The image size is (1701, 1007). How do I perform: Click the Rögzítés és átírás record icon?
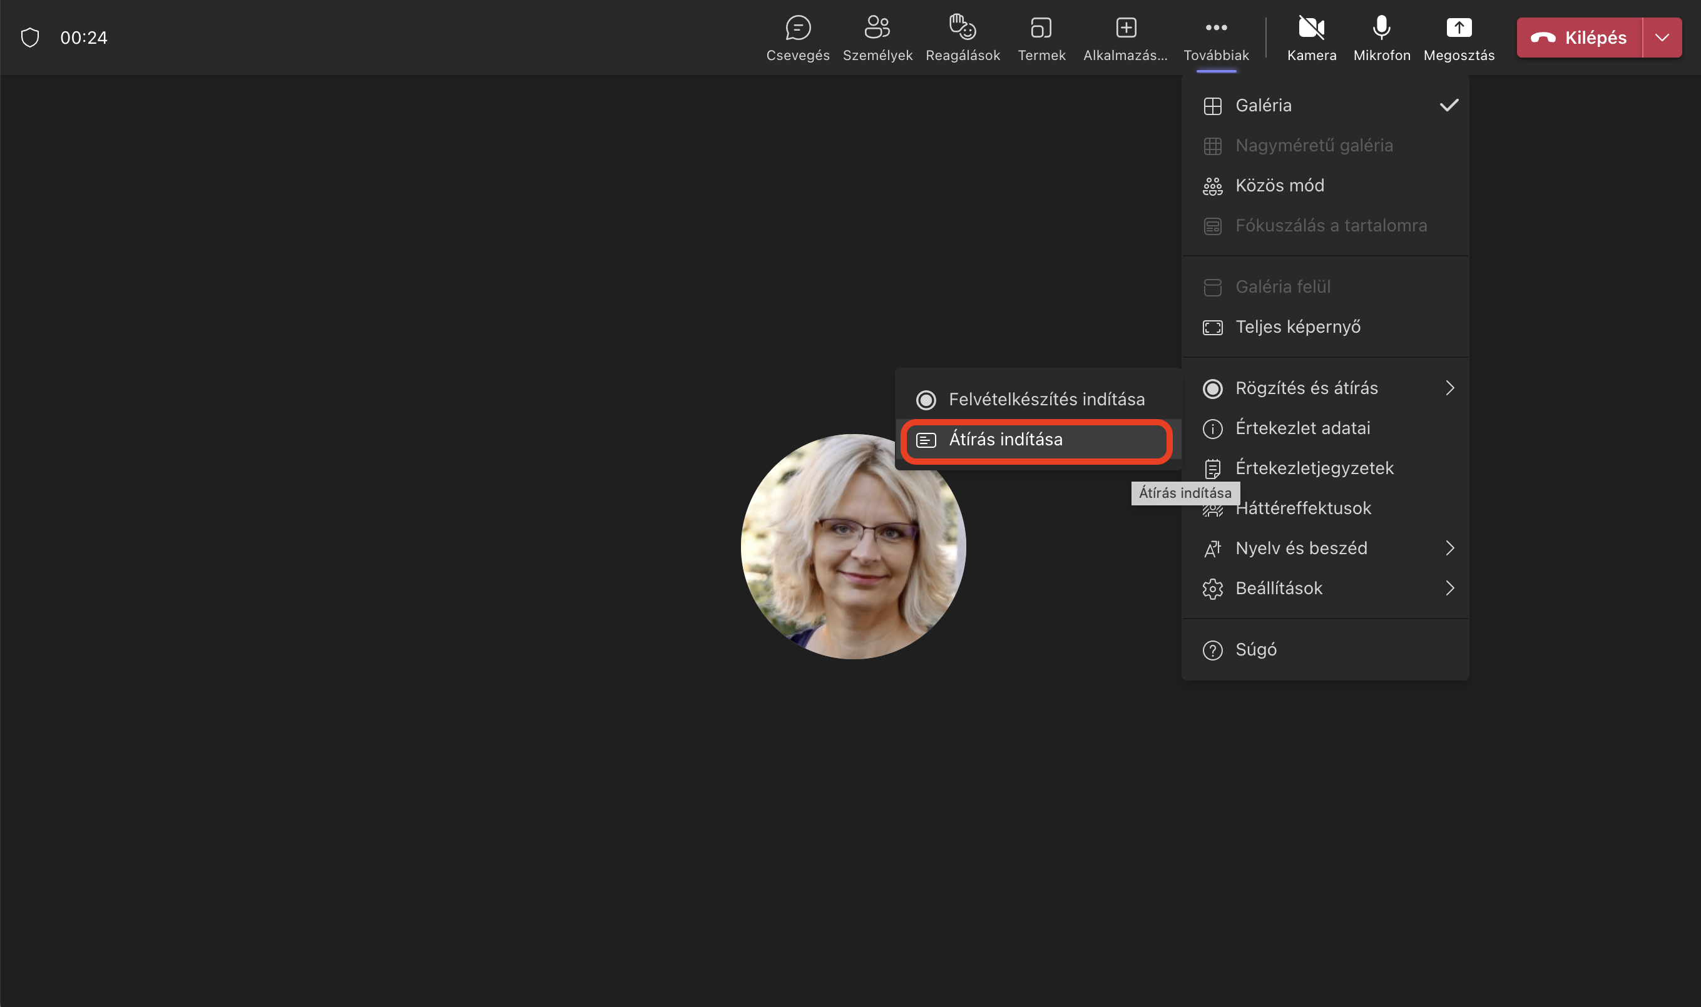tap(1212, 389)
